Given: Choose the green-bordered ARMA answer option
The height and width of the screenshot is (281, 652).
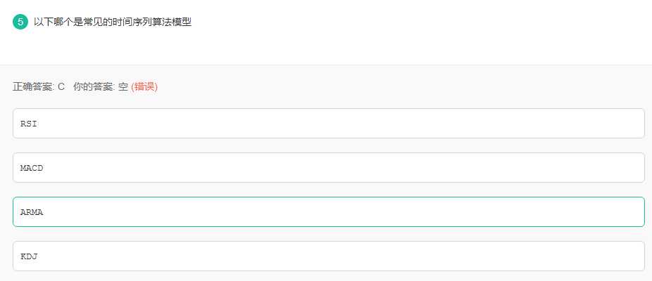Looking at the screenshot, I should pos(329,211).
